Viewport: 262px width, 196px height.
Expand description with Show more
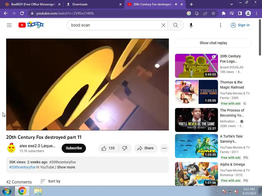click(x=66, y=167)
